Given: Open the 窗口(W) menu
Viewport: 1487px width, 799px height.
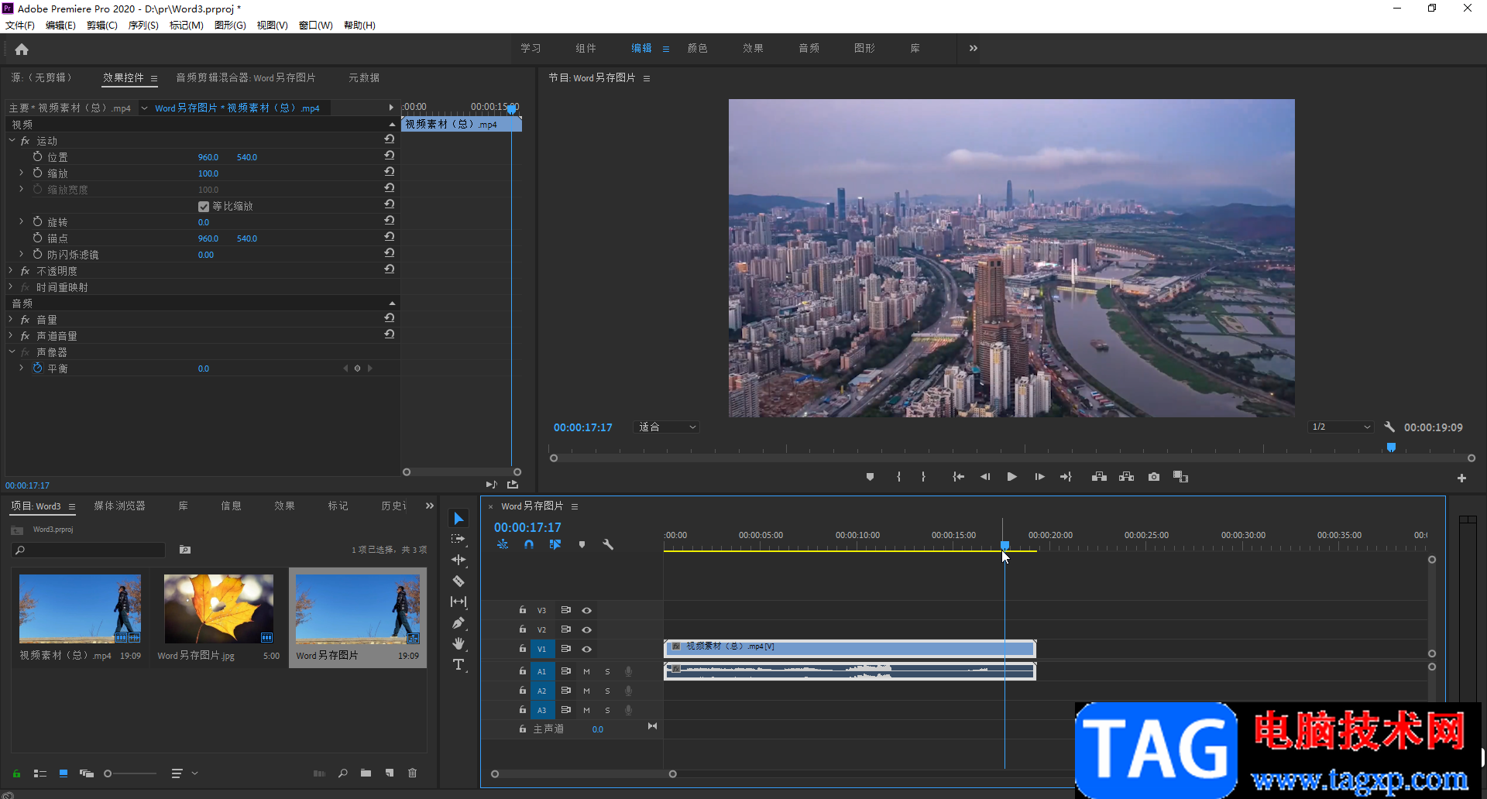Looking at the screenshot, I should (316, 26).
